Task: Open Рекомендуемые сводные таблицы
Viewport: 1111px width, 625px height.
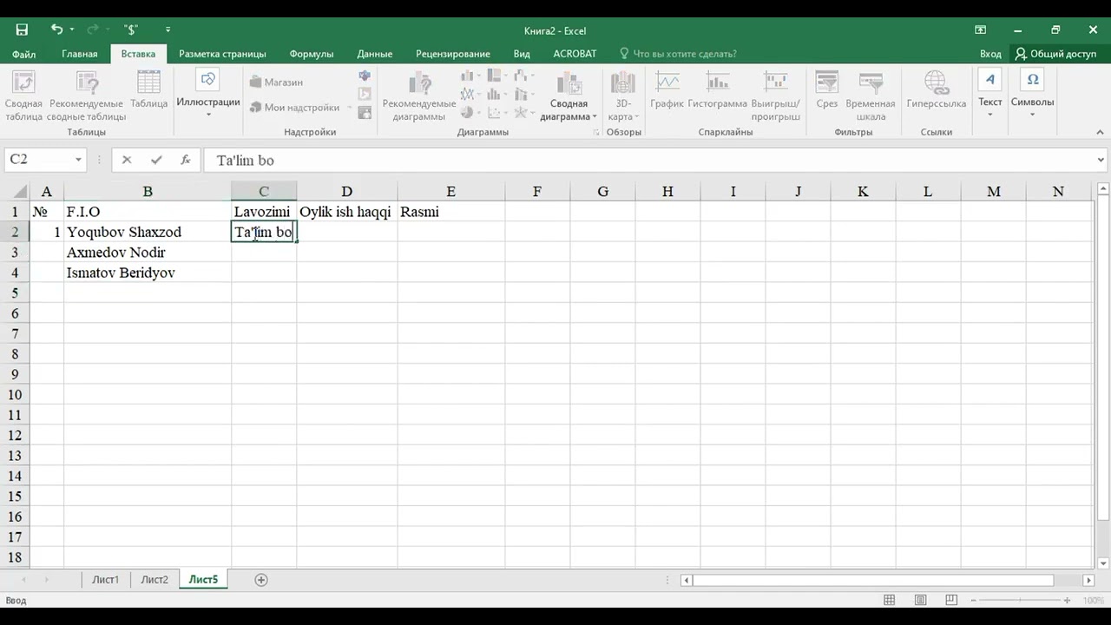Action: pos(86,96)
